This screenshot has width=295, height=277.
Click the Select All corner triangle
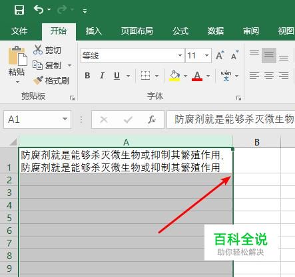[x=13, y=142]
